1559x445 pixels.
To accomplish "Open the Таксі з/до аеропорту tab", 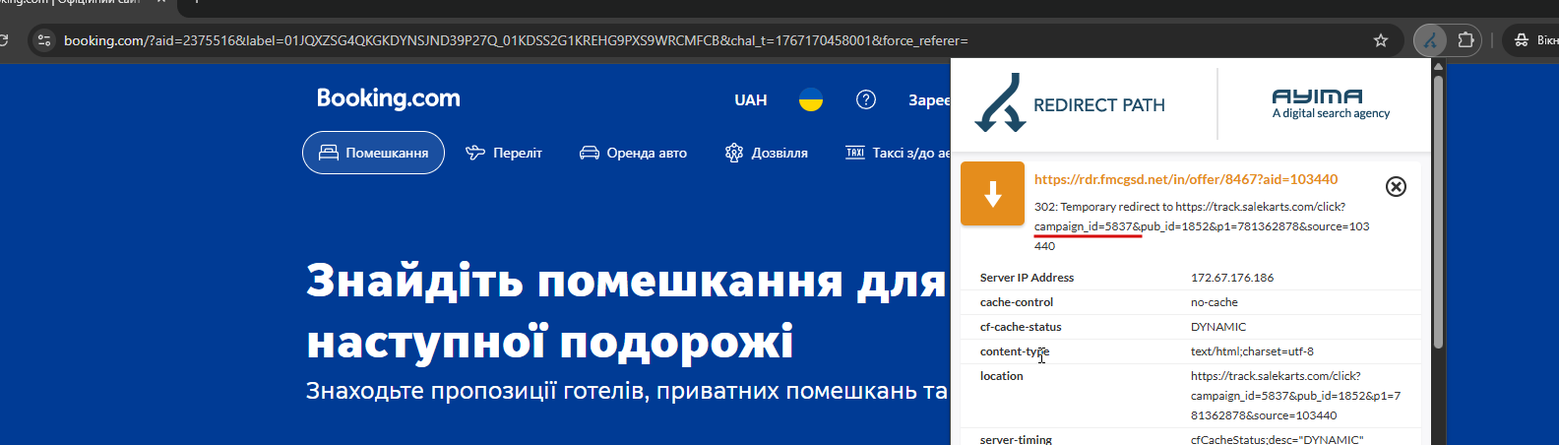I will 898,153.
